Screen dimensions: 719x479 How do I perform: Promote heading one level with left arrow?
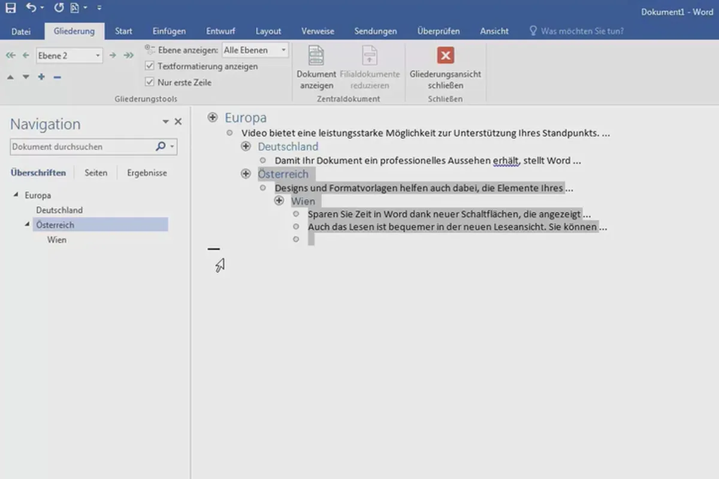coord(26,56)
